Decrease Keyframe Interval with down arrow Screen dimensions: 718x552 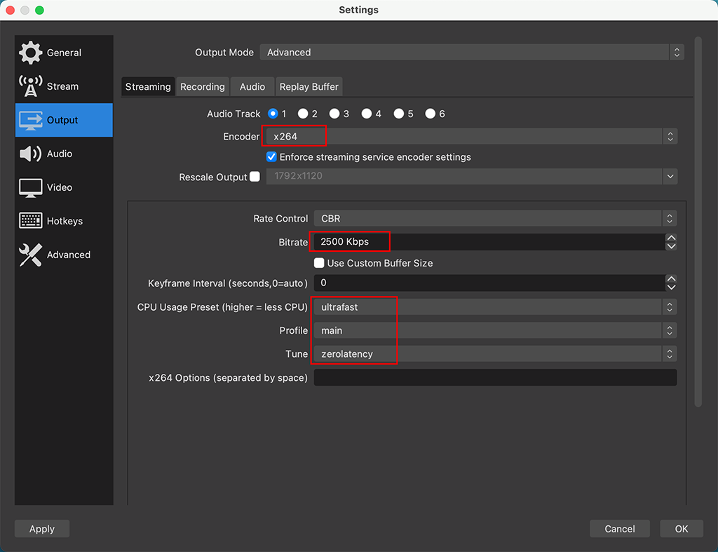tap(671, 288)
